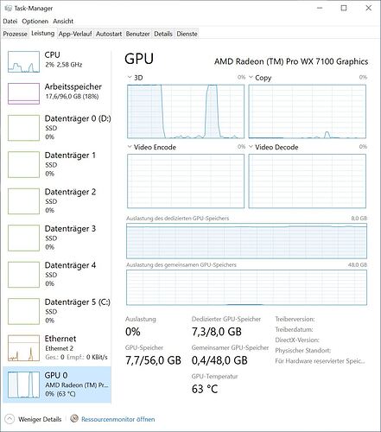Open the Ethernet 2 graph thumbnail
The image size is (381, 432).
(x=23, y=348)
